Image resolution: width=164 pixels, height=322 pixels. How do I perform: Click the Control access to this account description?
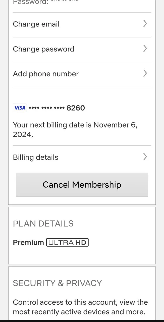80,307
